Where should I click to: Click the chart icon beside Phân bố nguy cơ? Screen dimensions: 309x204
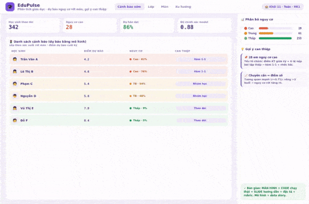coord(242,19)
